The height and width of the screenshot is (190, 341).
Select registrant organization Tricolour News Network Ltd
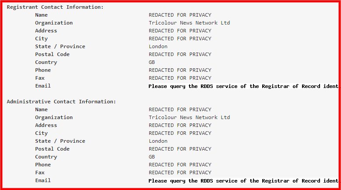pyautogui.click(x=189, y=23)
